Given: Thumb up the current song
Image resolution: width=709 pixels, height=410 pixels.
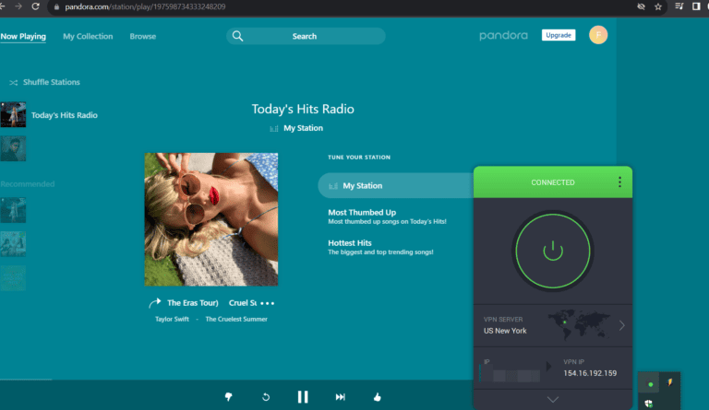Looking at the screenshot, I should [377, 397].
